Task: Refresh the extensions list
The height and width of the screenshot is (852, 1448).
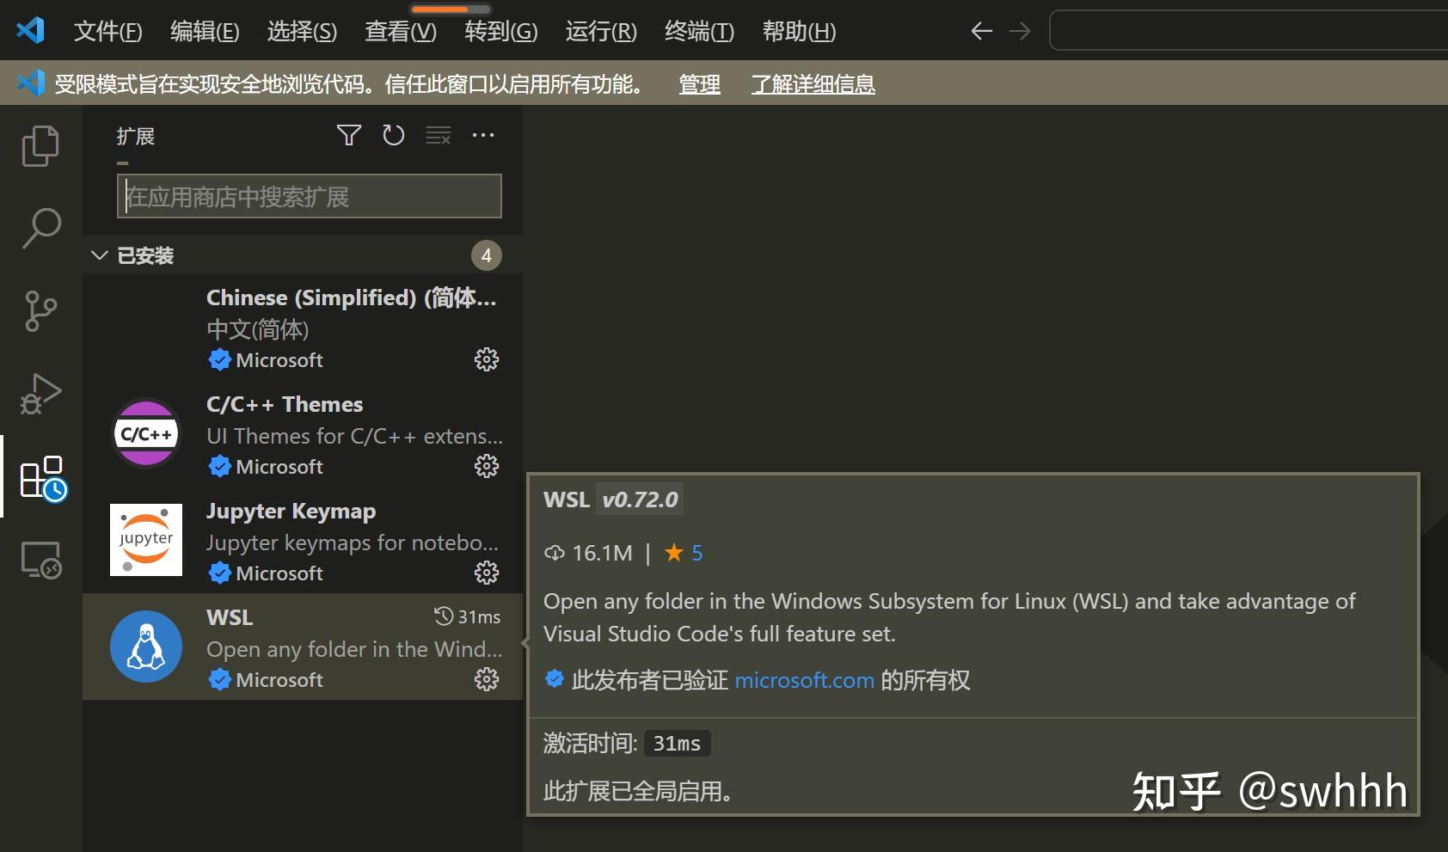Action: 393,135
